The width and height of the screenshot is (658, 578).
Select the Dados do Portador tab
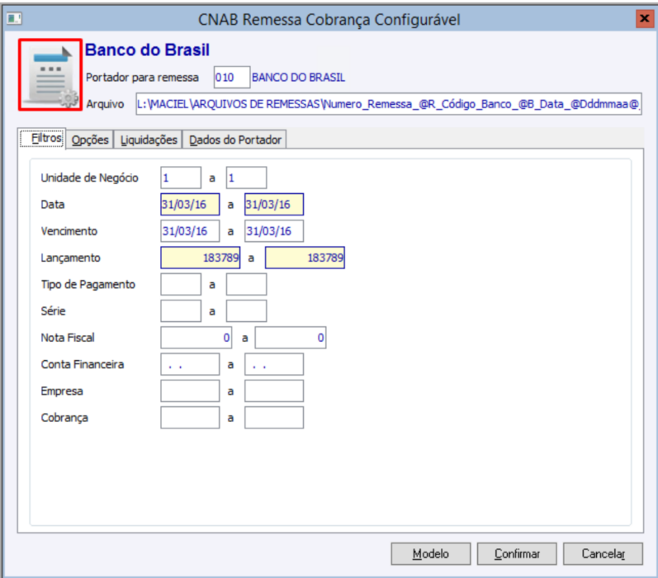click(x=235, y=140)
